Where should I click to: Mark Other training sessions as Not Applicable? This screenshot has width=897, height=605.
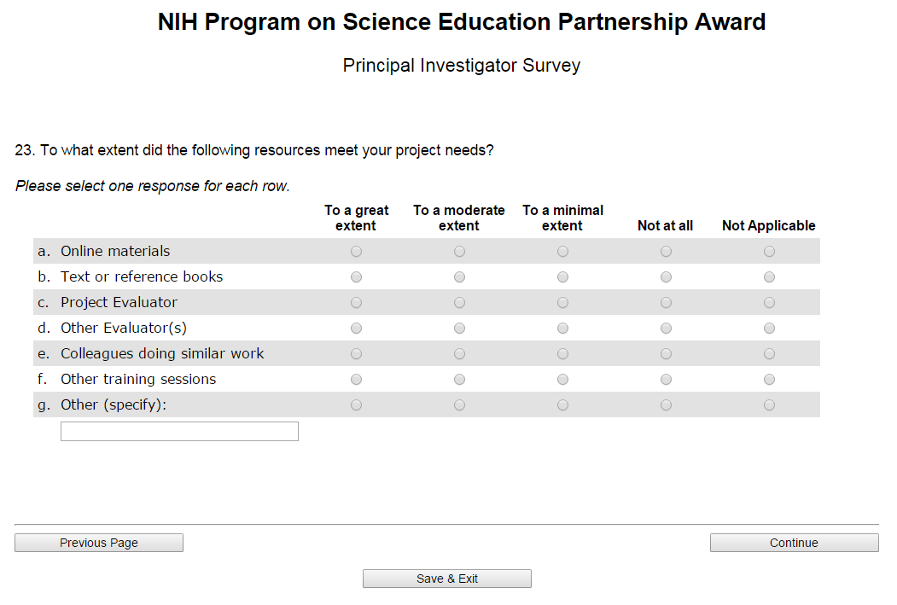pyautogui.click(x=769, y=380)
